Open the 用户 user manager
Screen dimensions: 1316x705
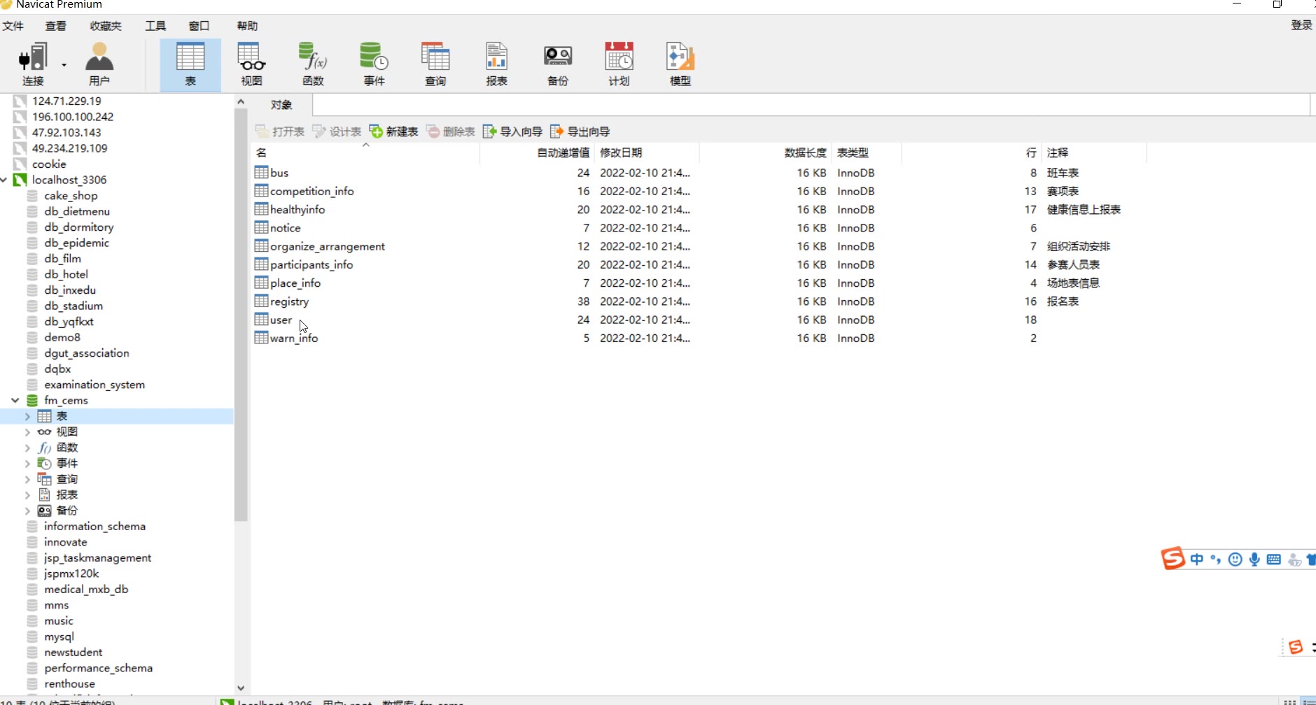tap(99, 64)
